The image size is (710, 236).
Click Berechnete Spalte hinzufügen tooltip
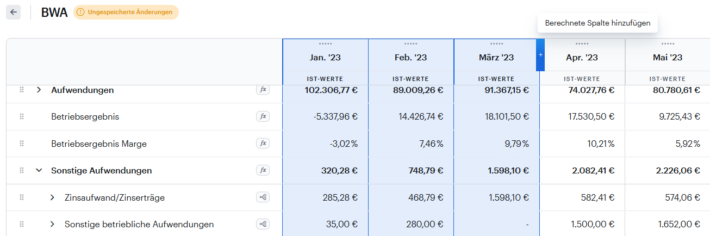[x=597, y=23]
